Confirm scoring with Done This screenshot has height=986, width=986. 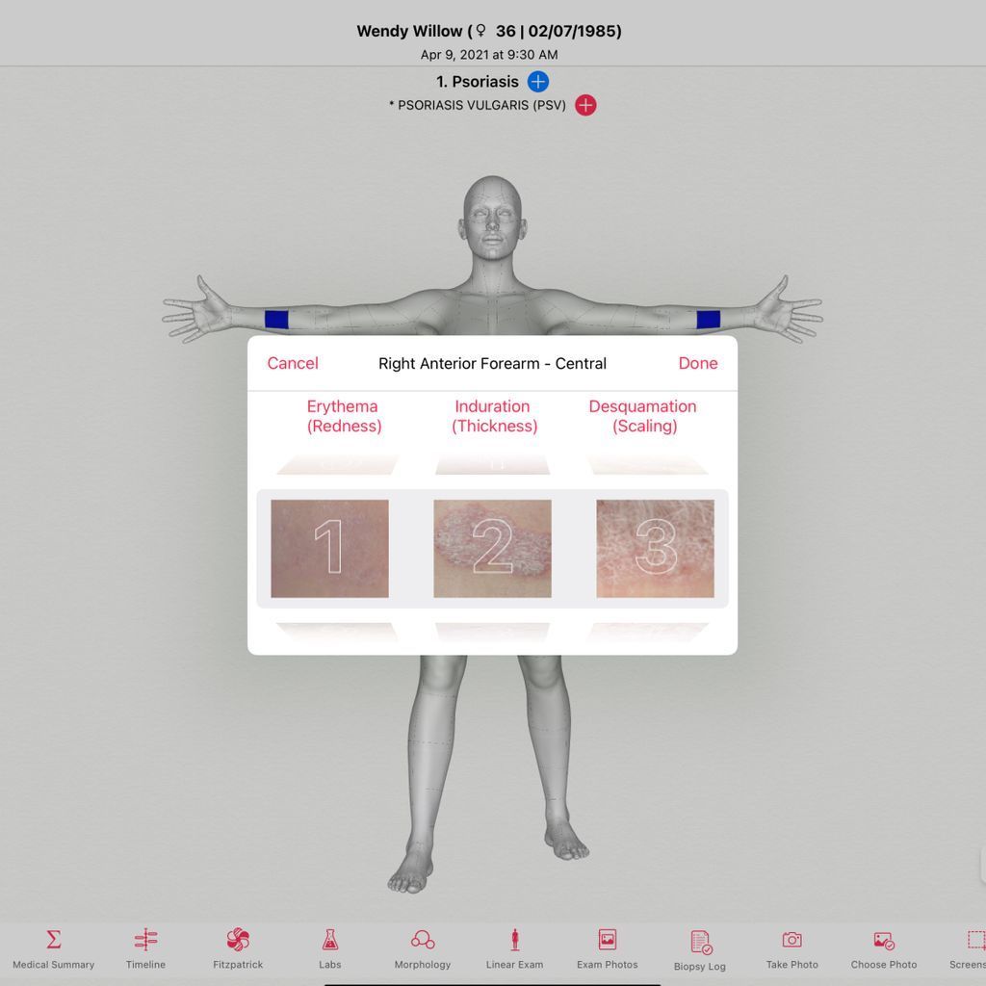(x=698, y=363)
